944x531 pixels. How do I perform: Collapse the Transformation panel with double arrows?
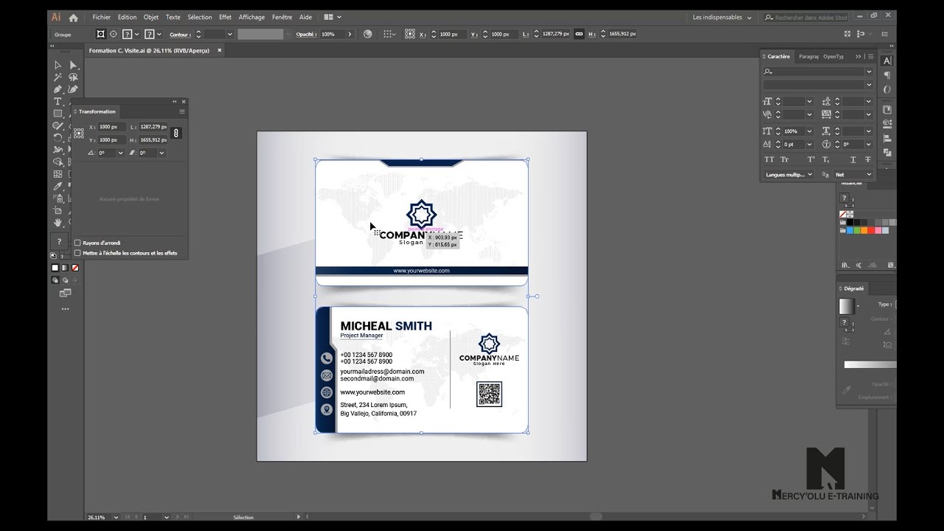point(175,102)
